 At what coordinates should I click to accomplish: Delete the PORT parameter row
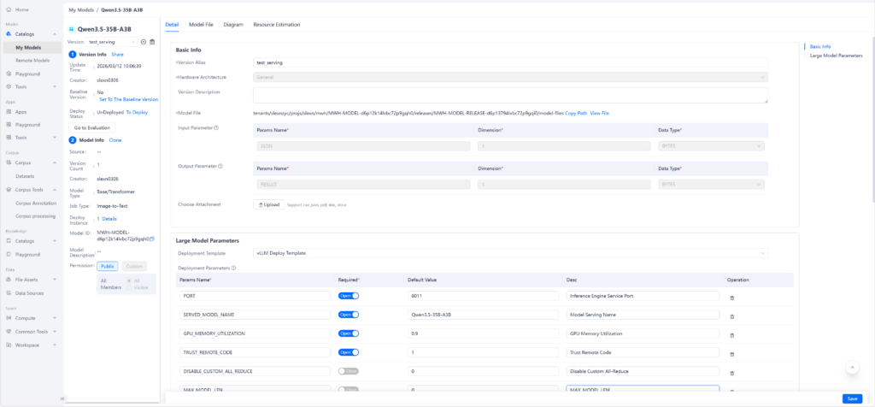click(x=731, y=297)
